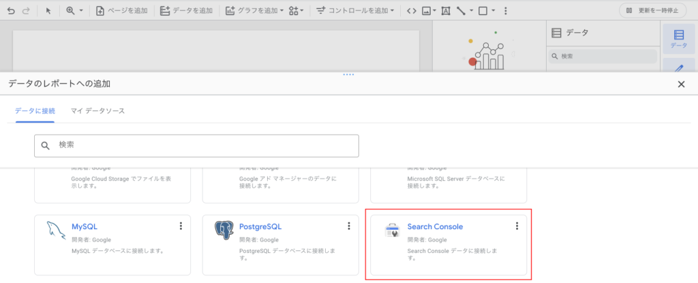Image resolution: width=698 pixels, height=283 pixels.
Task: Click 開発者: Google under Search Console
Action: click(x=427, y=240)
